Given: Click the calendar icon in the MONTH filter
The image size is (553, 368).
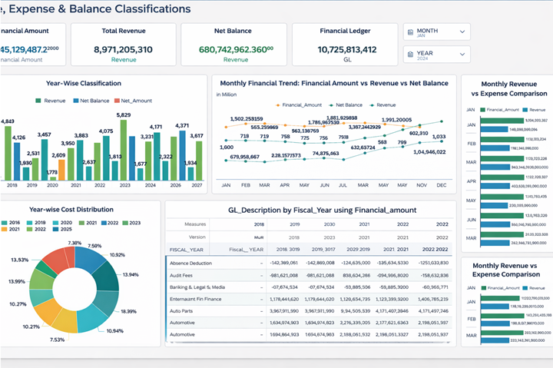Looking at the screenshot, I should (x=410, y=31).
